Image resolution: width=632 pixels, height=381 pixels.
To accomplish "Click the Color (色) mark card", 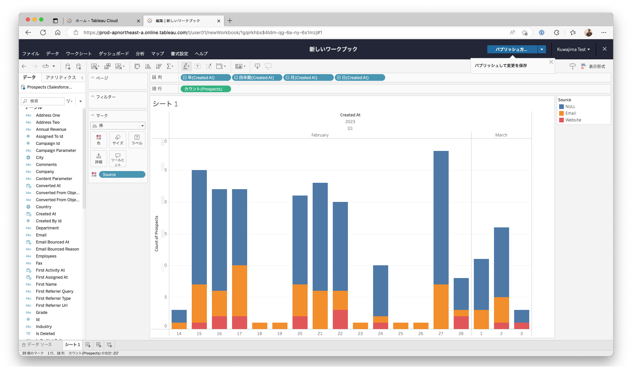I will (x=99, y=140).
